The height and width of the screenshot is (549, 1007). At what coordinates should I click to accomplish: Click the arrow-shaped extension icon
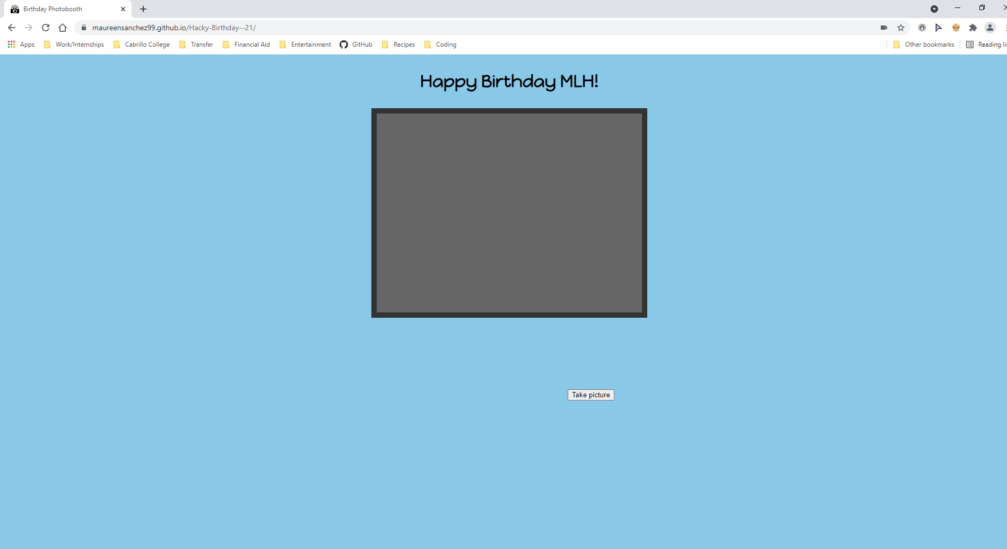(939, 28)
